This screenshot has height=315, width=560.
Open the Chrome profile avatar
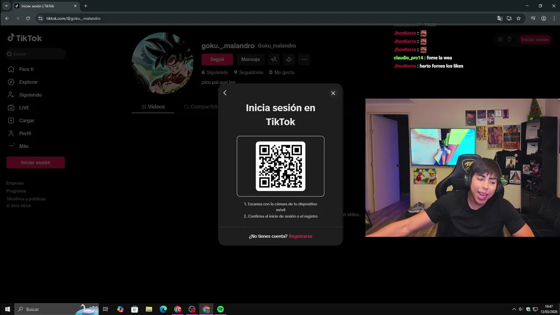[x=543, y=18]
